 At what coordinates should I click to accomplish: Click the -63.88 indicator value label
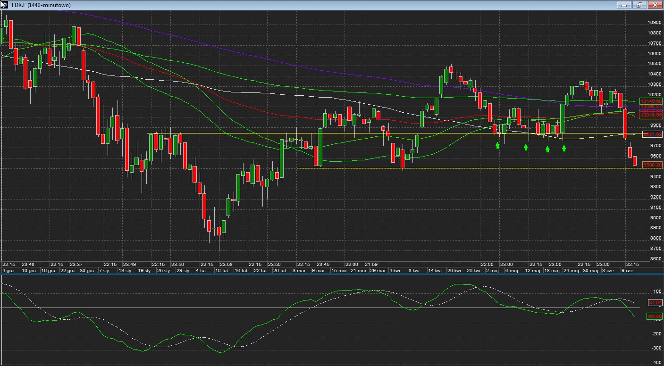[x=654, y=316]
